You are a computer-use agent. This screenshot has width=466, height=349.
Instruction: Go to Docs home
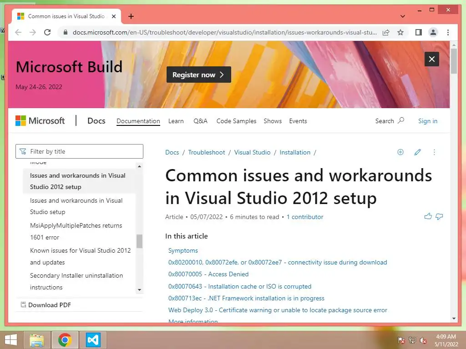point(96,121)
